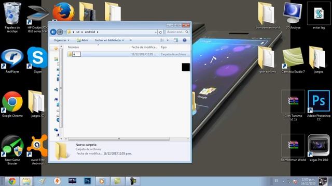332x186 pixels.
Task: Open the Organizar menu
Action: 61,40
